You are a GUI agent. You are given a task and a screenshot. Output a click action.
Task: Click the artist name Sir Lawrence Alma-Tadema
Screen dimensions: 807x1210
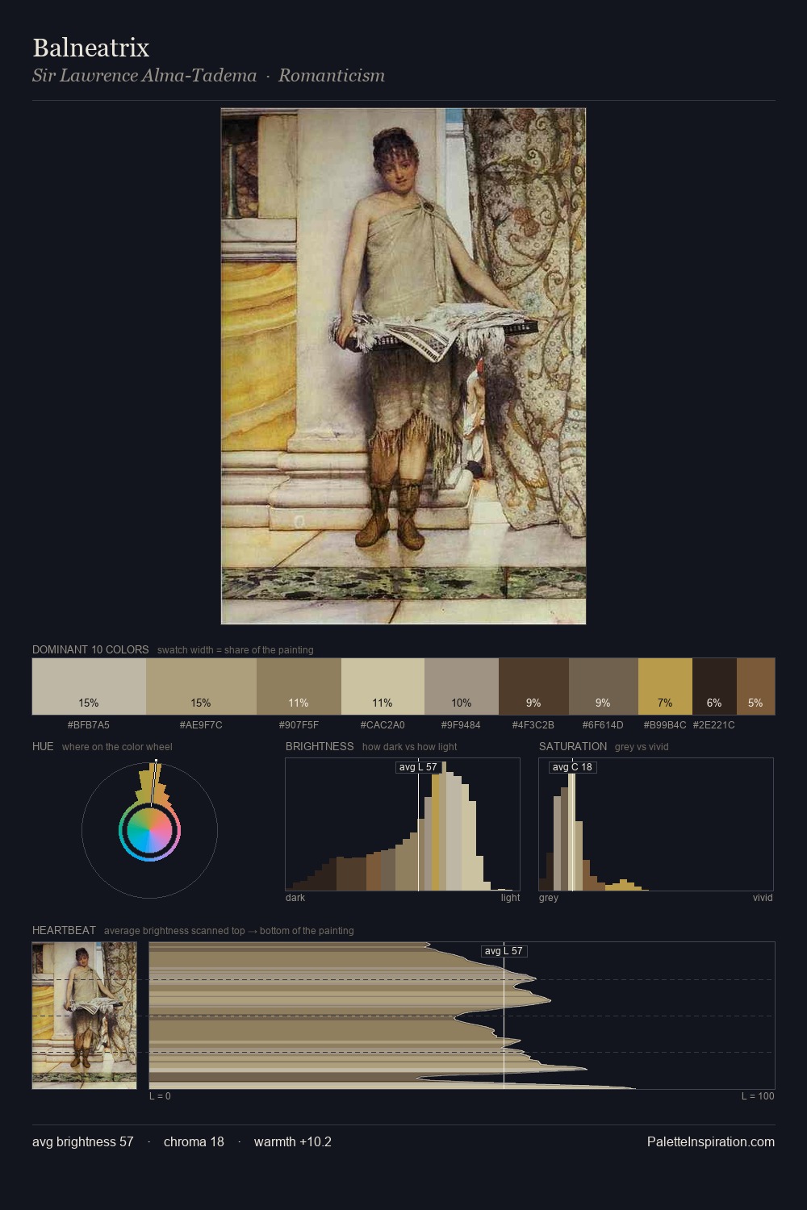tap(144, 76)
